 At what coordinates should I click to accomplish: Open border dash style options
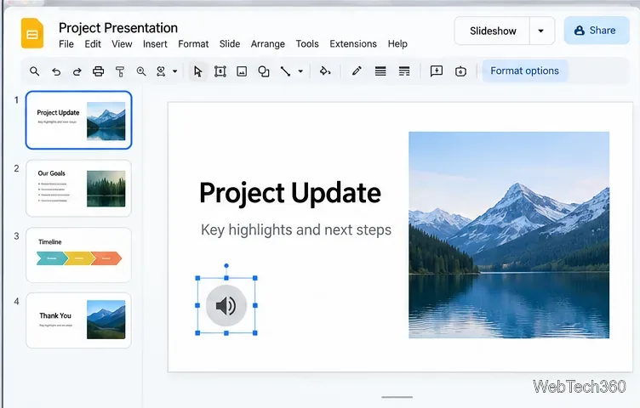coord(404,71)
